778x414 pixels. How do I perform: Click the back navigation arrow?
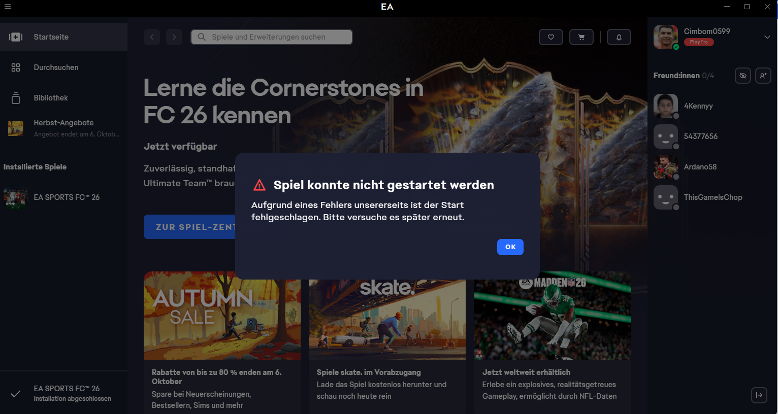(x=151, y=37)
